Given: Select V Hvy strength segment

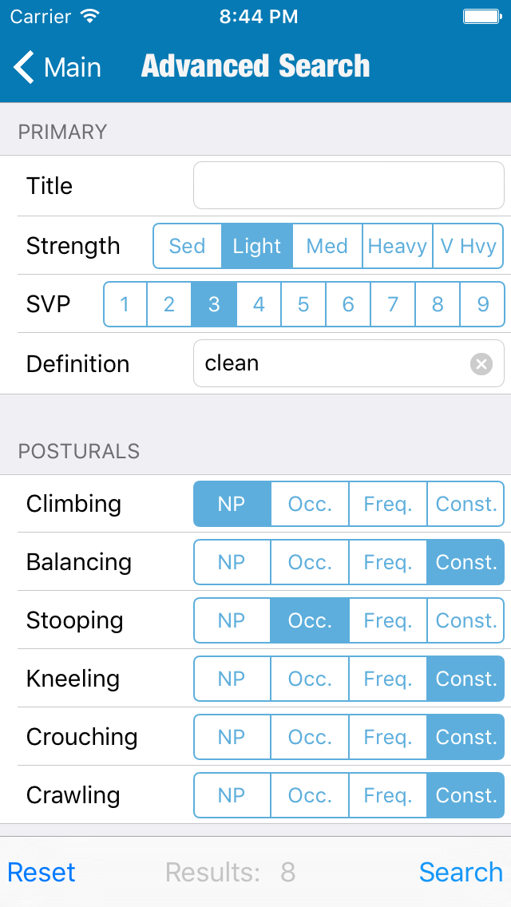Looking at the screenshot, I should 469,246.
